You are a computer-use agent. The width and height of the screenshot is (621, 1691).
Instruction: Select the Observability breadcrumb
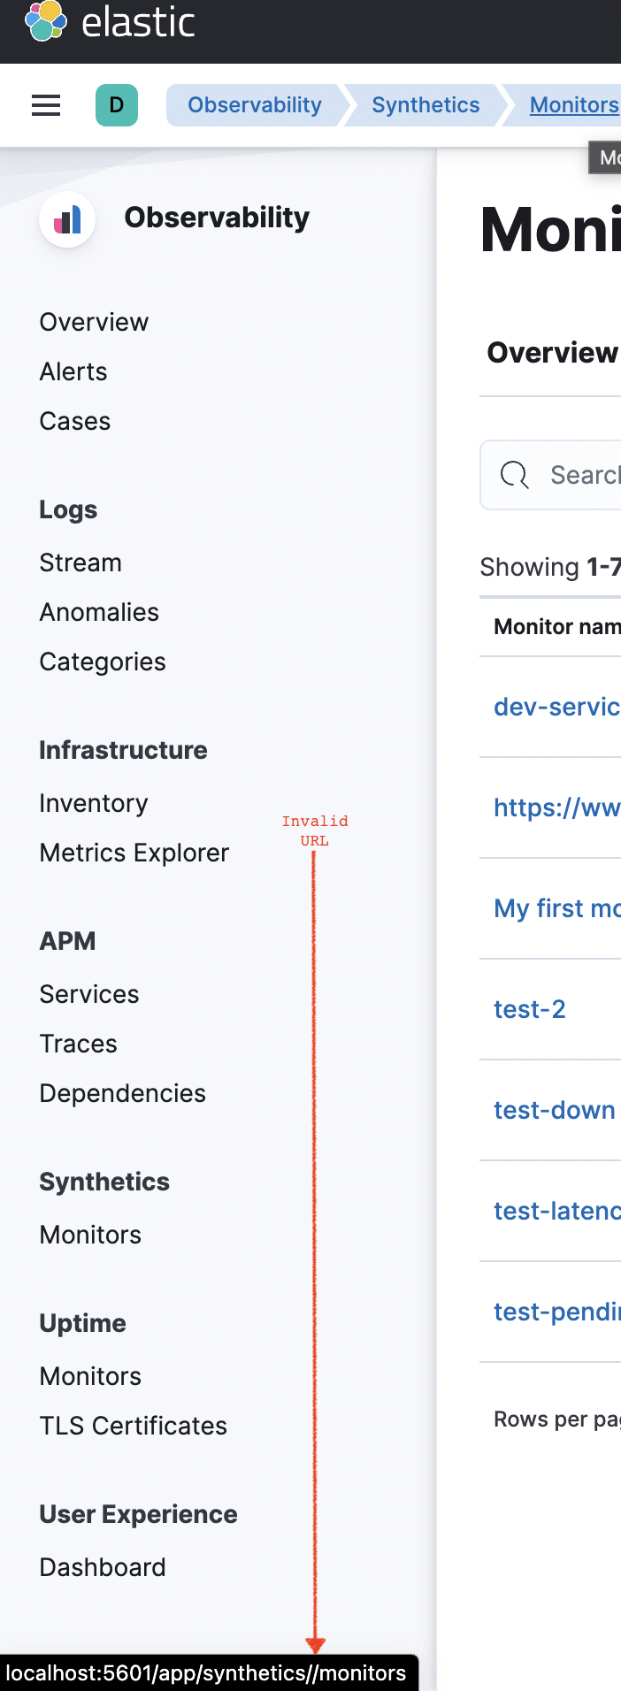coord(255,104)
